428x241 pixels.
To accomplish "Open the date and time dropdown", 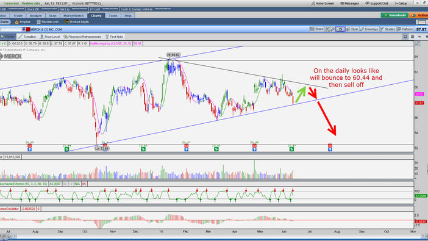I will click(56, 4).
